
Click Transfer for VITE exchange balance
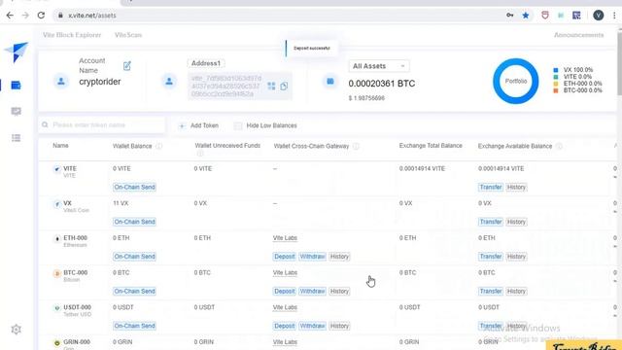tap(491, 187)
